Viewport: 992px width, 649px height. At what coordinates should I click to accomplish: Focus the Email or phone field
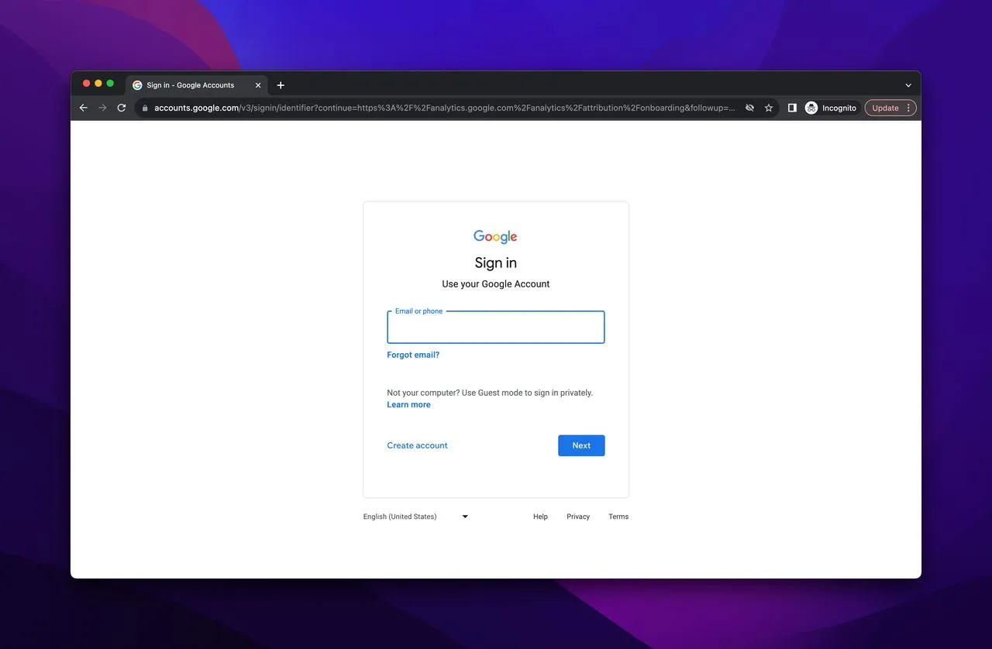tap(496, 328)
